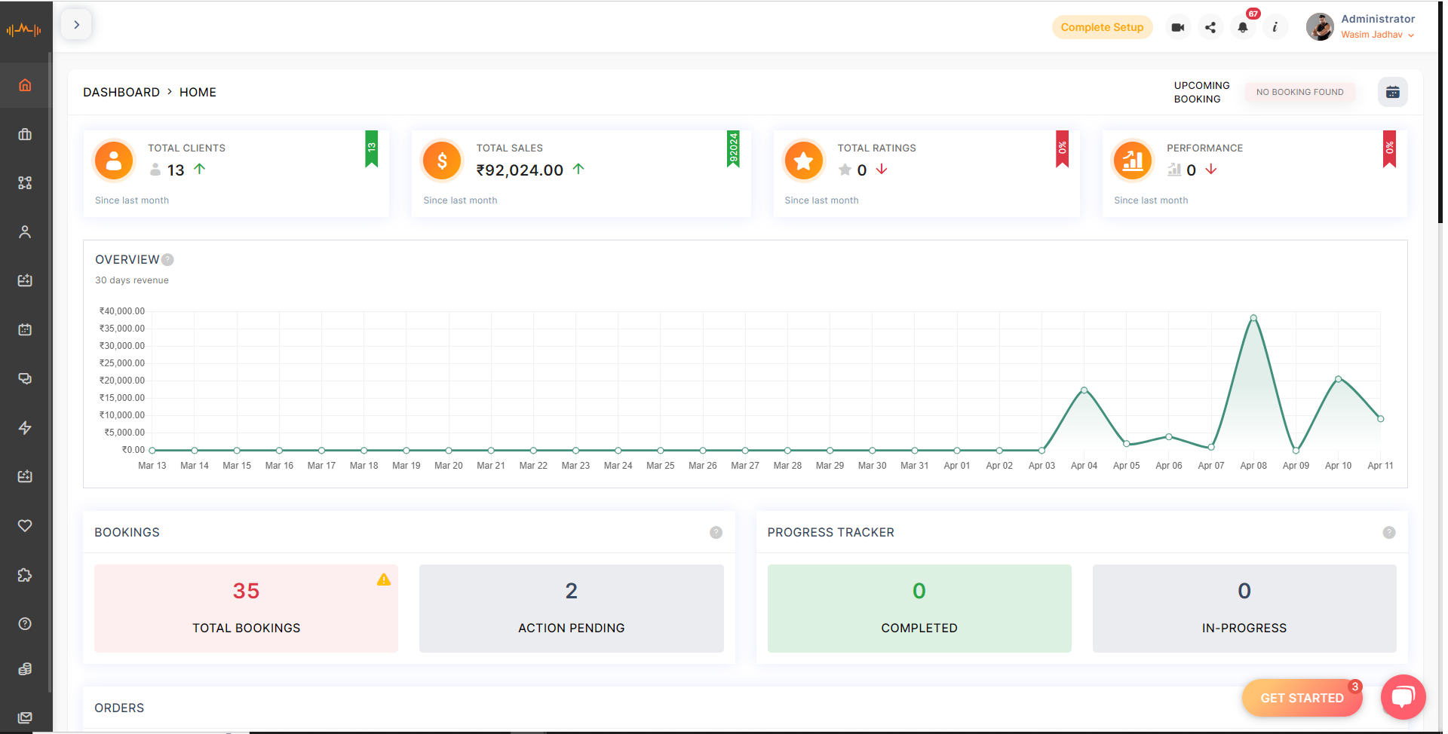This screenshot has height=734, width=1448.
Task: Click the heart icon in the sidebar
Action: 25,525
